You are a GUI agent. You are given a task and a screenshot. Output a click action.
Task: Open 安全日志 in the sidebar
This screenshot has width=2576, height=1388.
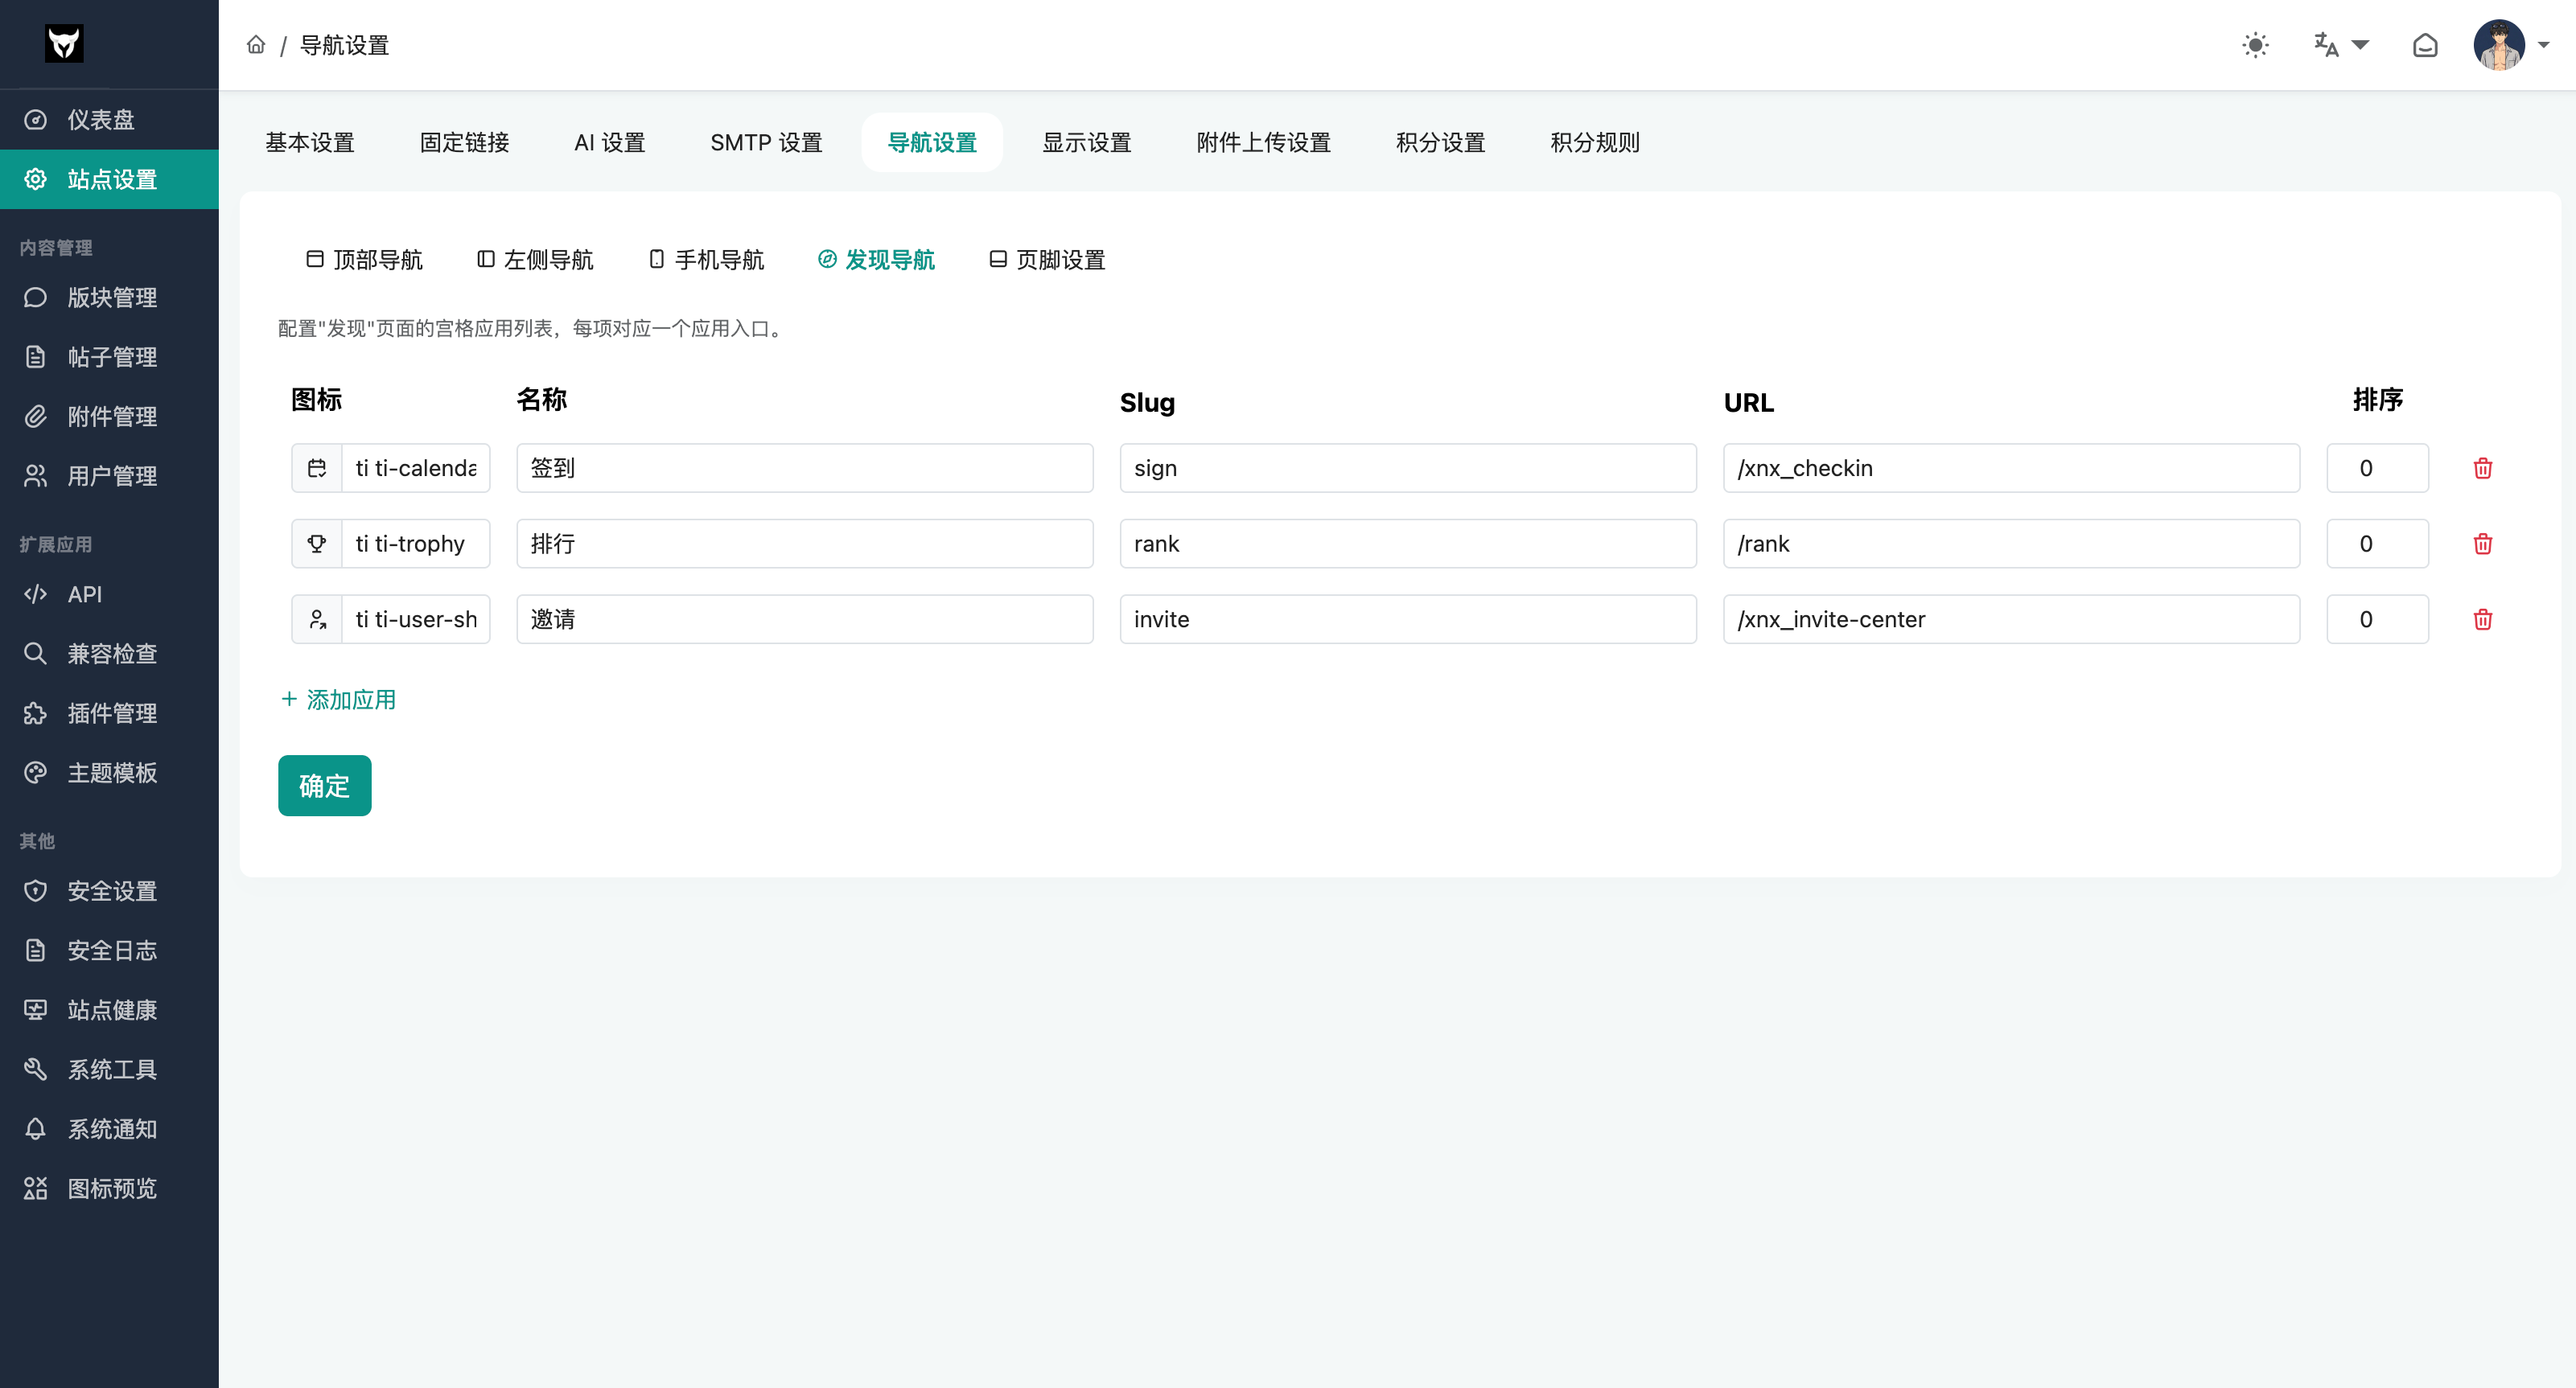tap(109, 951)
